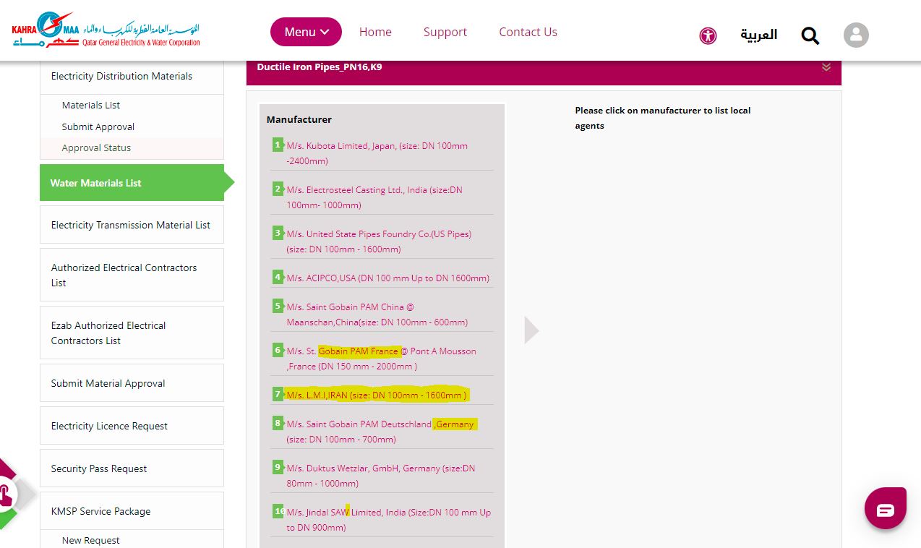
Task: Open Security Pass Request page
Action: [x=132, y=468]
